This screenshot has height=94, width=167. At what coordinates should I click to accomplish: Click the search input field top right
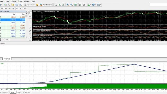point(158,5)
